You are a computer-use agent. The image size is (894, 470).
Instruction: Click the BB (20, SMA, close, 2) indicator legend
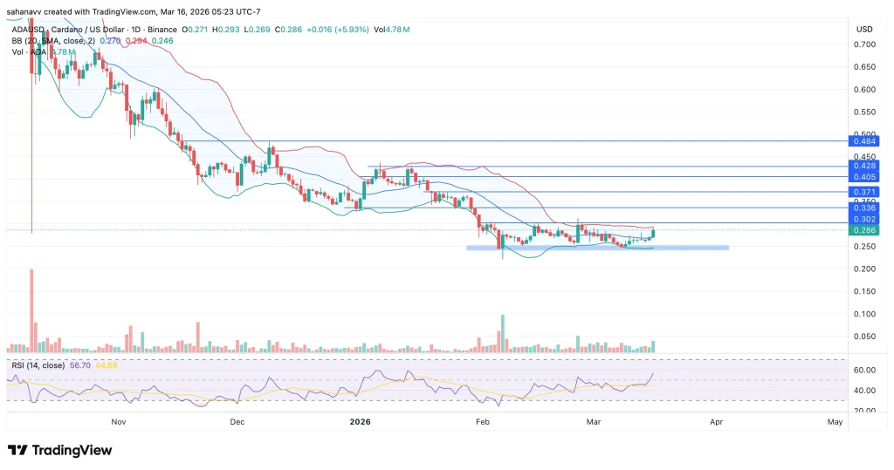click(x=54, y=41)
